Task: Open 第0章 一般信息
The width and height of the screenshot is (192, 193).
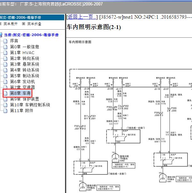Action: 24,47
